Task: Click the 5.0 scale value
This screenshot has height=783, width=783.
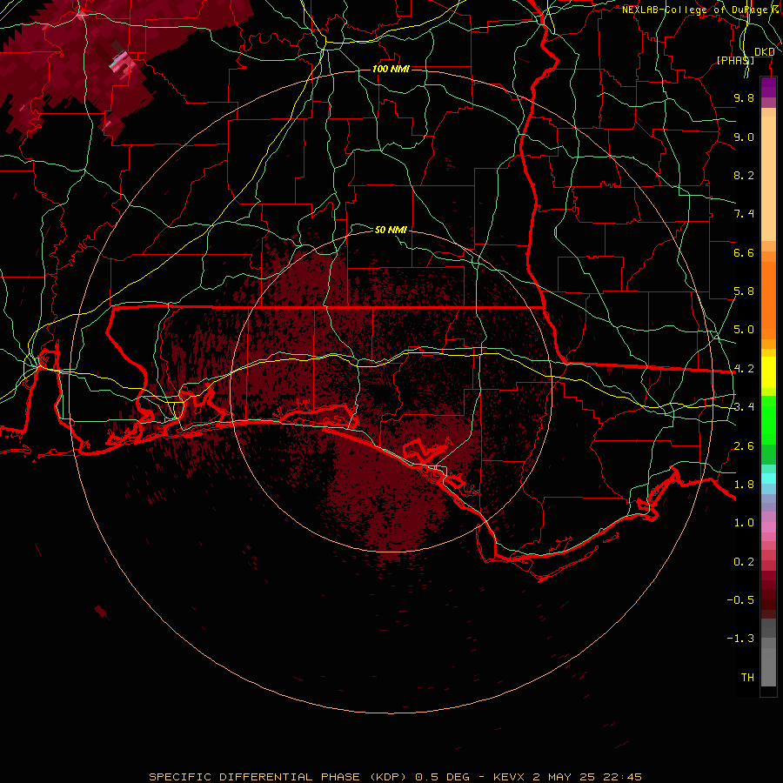Action: click(x=744, y=330)
